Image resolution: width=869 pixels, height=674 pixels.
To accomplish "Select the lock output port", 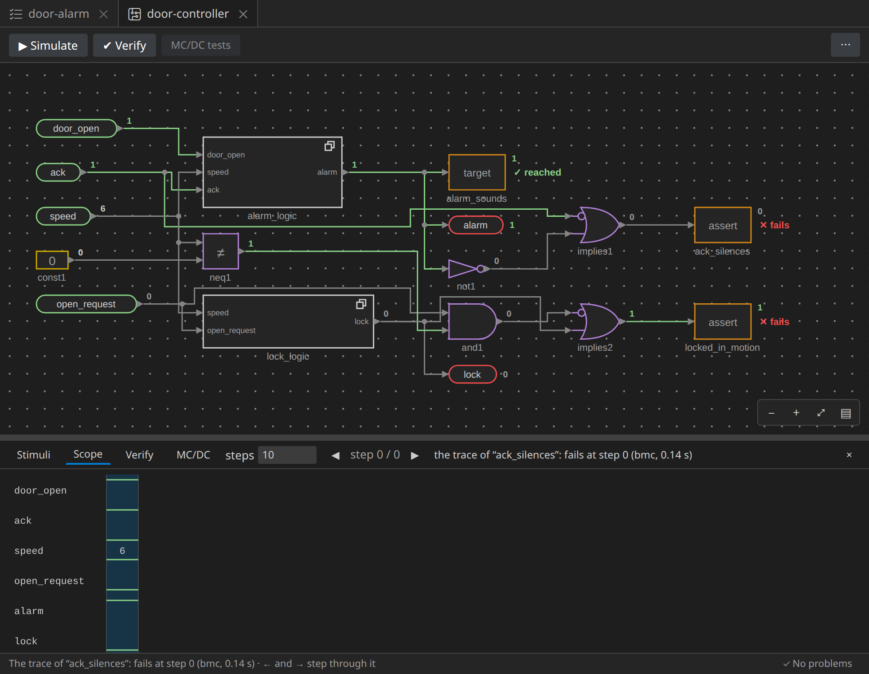I will [473, 374].
